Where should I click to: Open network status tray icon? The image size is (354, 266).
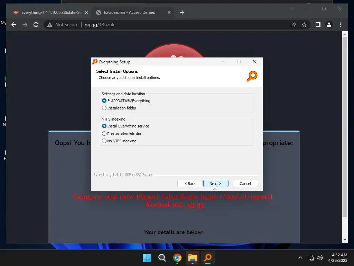[311, 258]
